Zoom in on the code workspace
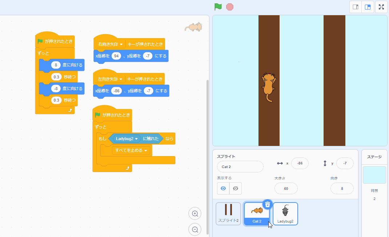The image size is (389, 237). pos(195,214)
